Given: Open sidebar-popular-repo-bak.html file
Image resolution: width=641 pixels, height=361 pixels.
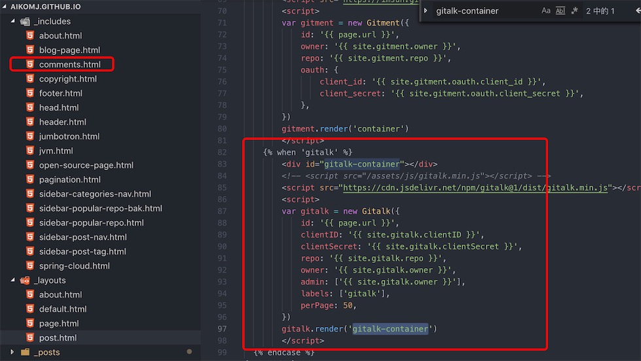Looking at the screenshot, I should [x=101, y=208].
